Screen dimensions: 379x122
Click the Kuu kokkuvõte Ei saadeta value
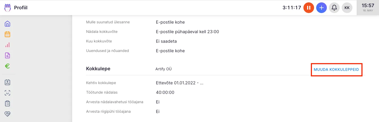point(166,41)
